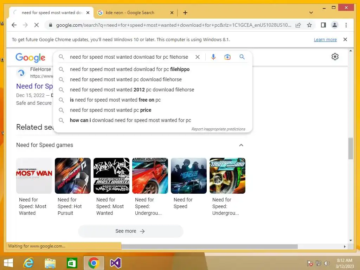
Task: View site info via the padlock icon
Action: tap(51, 25)
